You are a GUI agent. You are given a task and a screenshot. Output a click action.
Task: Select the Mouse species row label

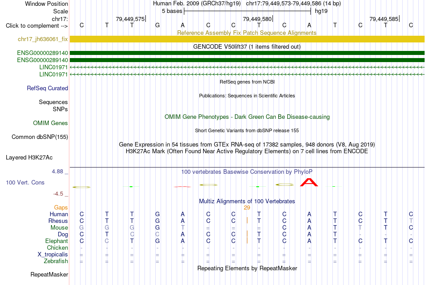point(59,228)
